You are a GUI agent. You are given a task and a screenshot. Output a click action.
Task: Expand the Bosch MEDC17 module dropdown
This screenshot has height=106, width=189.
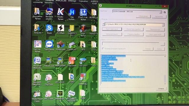point(163,25)
